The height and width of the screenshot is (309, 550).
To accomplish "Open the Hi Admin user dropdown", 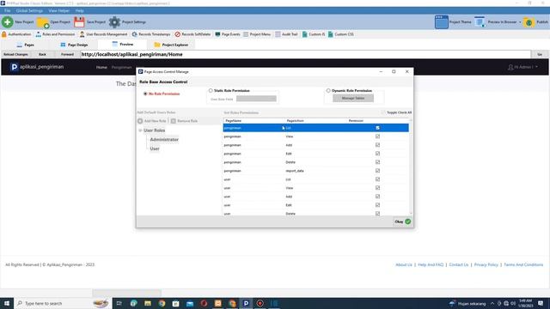I will (522, 67).
